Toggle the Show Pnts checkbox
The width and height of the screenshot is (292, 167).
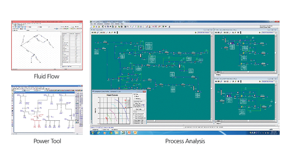pos(134,103)
